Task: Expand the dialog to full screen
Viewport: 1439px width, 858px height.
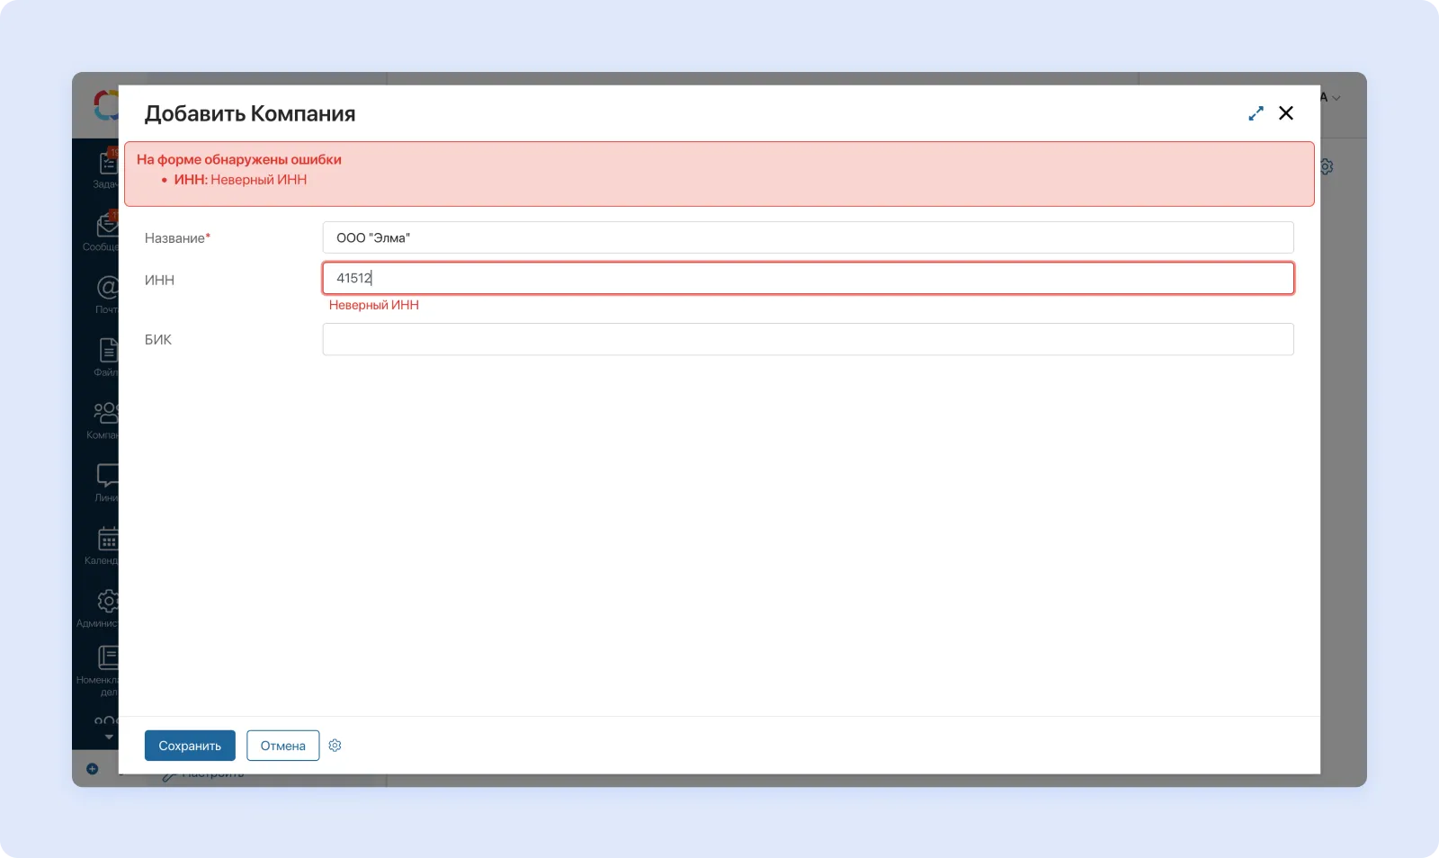Action: (x=1256, y=113)
